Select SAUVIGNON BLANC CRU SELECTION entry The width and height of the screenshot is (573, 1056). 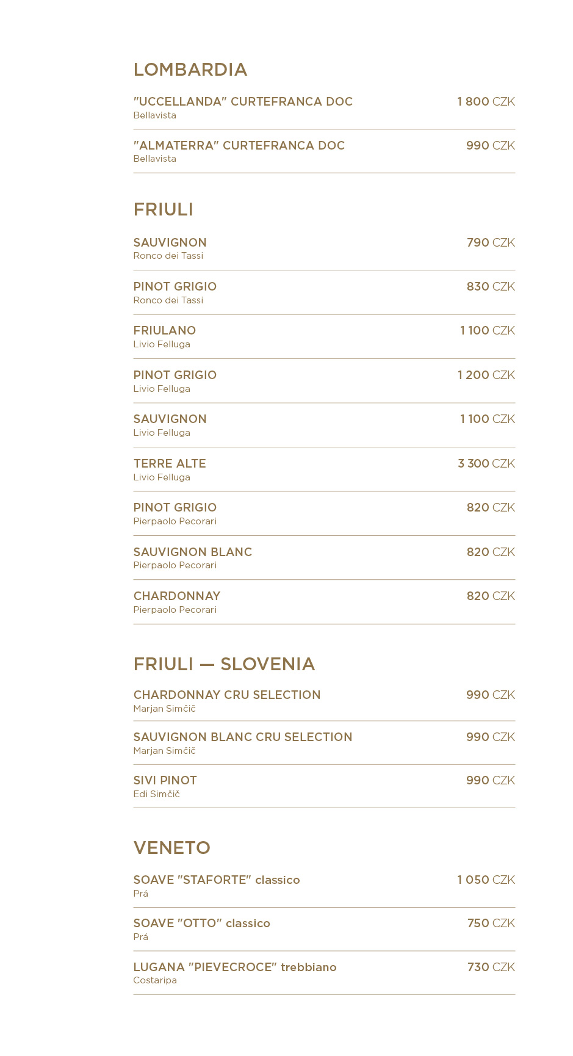click(x=324, y=743)
